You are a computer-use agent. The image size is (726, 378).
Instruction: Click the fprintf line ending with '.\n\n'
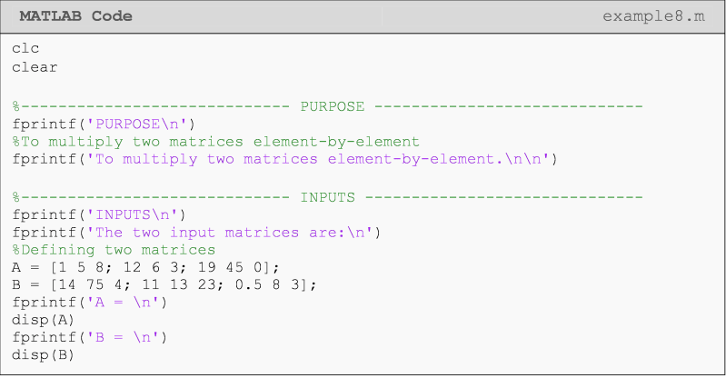[x=284, y=159]
